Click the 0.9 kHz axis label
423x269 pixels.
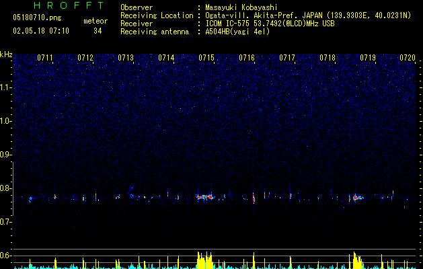[x=6, y=155]
